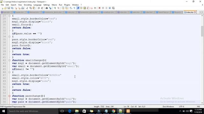The height and width of the screenshot is (114, 204).
Task: Click UTF-8 encoding in status bar
Action: pos(181,106)
